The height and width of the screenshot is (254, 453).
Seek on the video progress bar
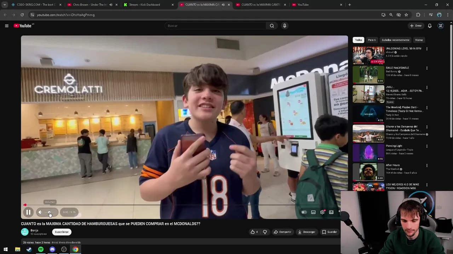click(184, 205)
